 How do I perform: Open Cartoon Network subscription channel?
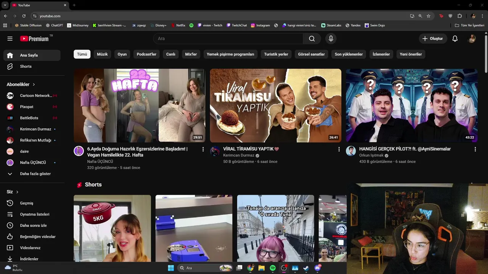32,96
